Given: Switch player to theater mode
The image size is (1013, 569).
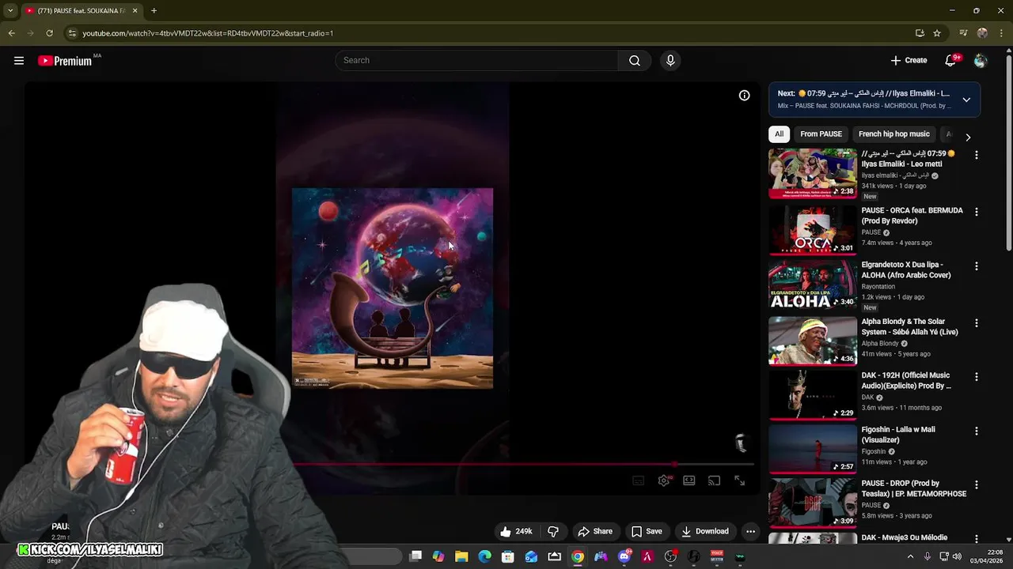Looking at the screenshot, I should point(689,480).
